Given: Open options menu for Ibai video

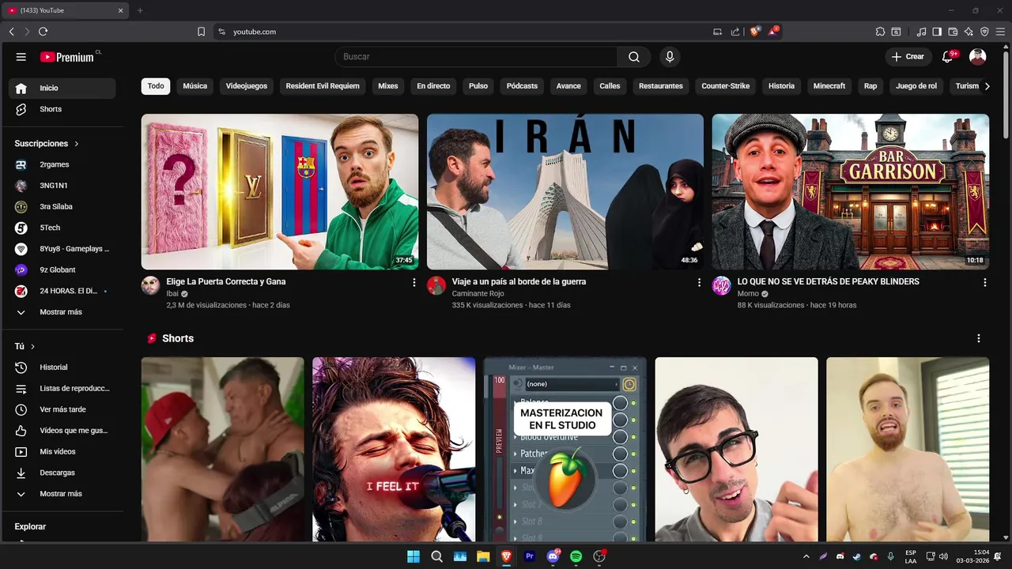Looking at the screenshot, I should [x=413, y=282].
